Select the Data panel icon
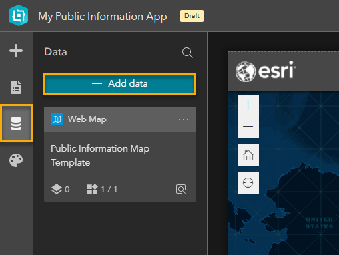Image resolution: width=339 pixels, height=255 pixels. coord(16,123)
